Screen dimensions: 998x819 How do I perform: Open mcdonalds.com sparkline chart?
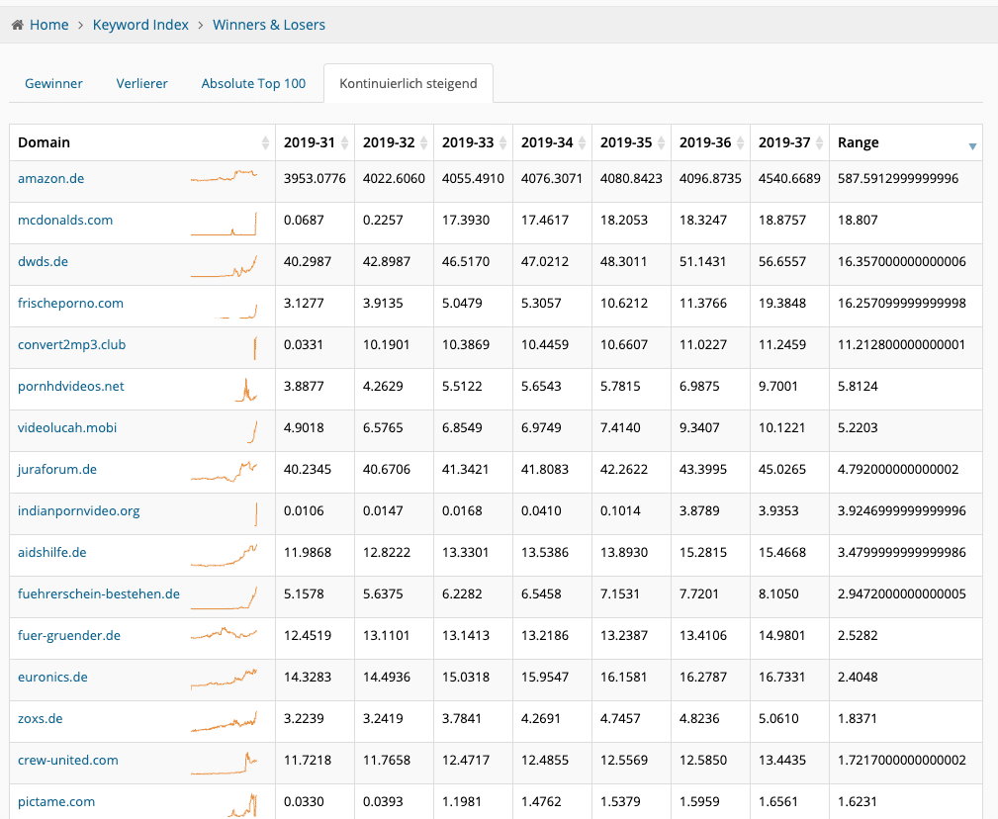[225, 224]
